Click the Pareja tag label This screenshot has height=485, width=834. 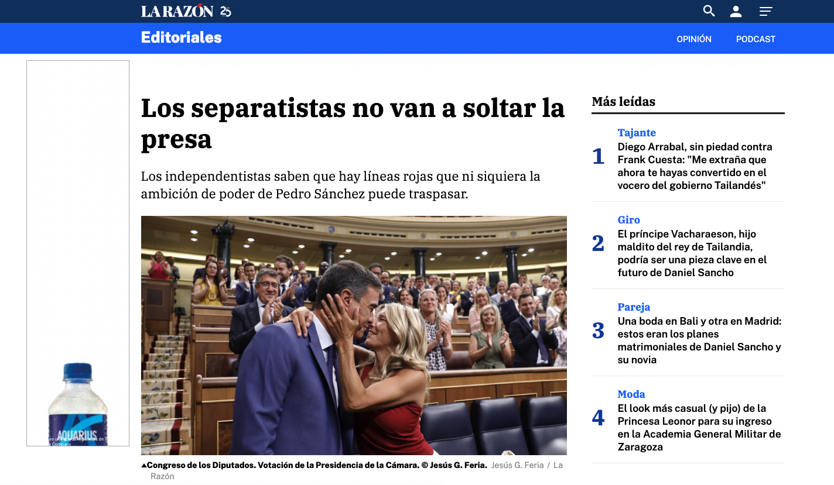click(634, 307)
